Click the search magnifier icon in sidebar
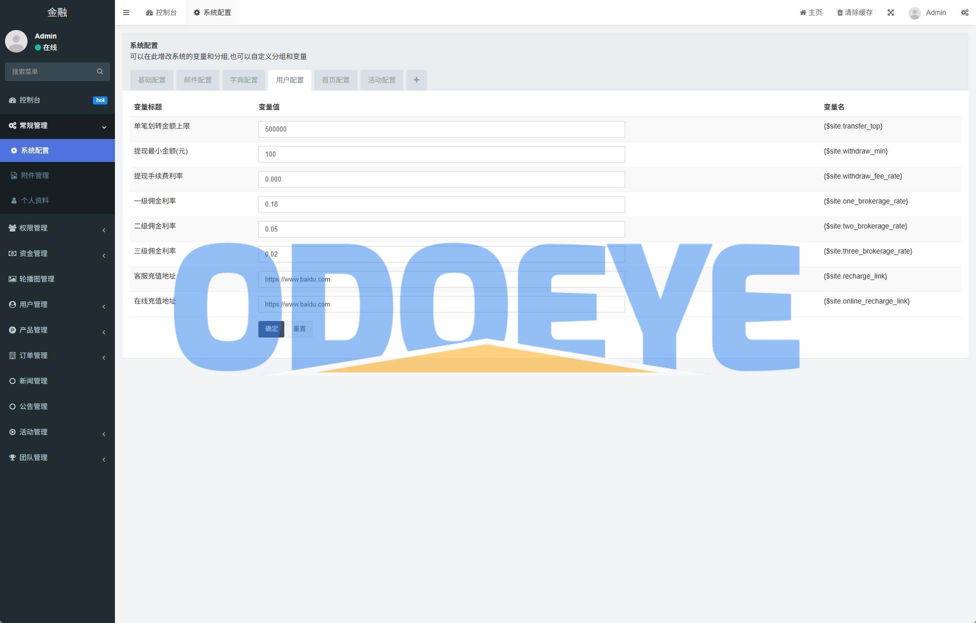This screenshot has width=976, height=623. pyautogui.click(x=100, y=71)
